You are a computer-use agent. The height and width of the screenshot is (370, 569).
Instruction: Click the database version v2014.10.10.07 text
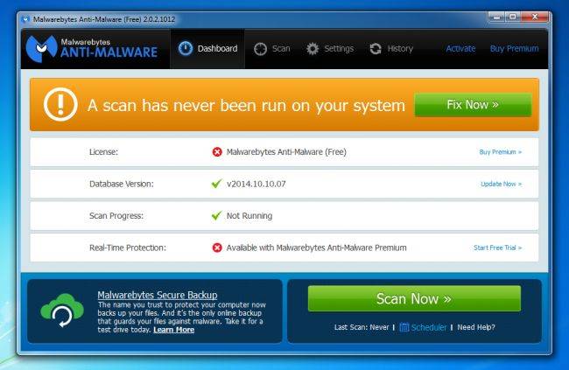[x=256, y=184]
